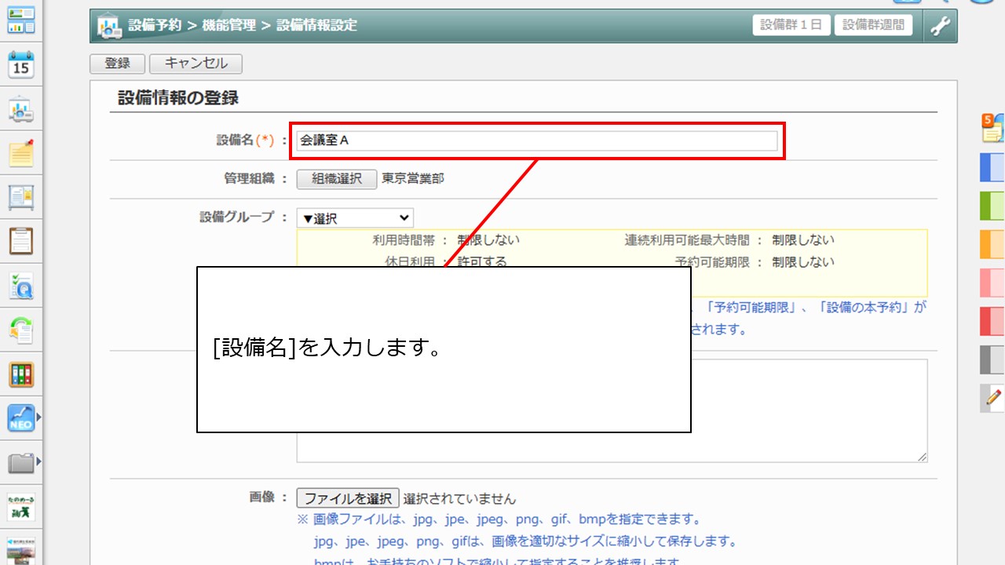Click the clipboard icon in sidebar
Screen dimensions: 1005x565
coord(21,241)
